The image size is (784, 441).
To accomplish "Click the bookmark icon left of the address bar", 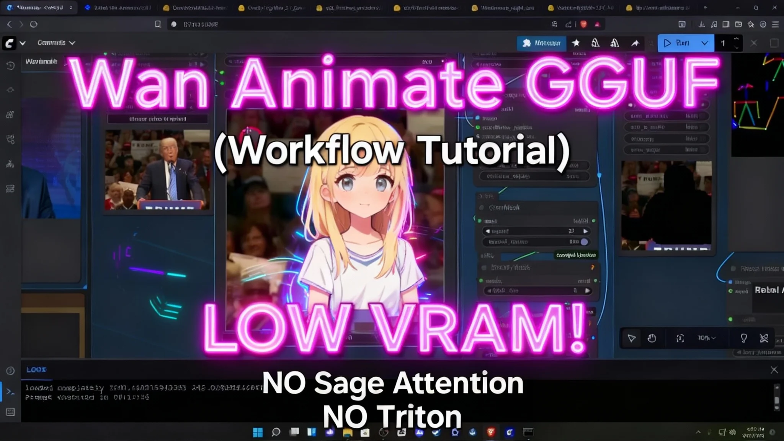I will (x=158, y=24).
